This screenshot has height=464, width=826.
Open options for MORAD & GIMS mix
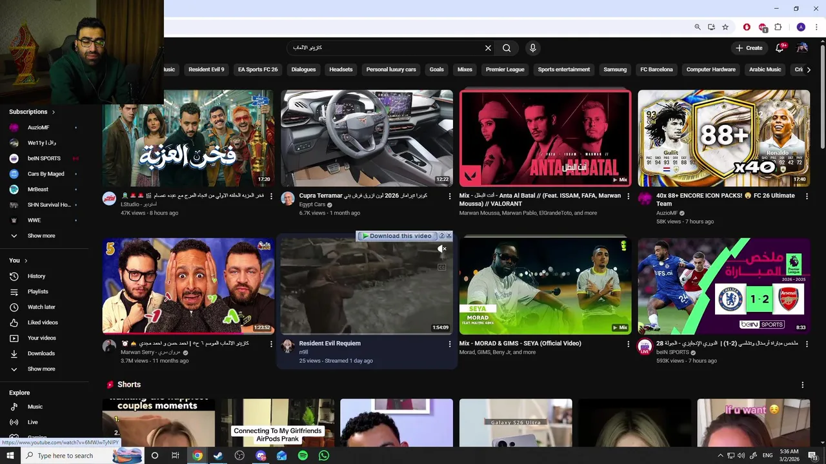pos(629,344)
